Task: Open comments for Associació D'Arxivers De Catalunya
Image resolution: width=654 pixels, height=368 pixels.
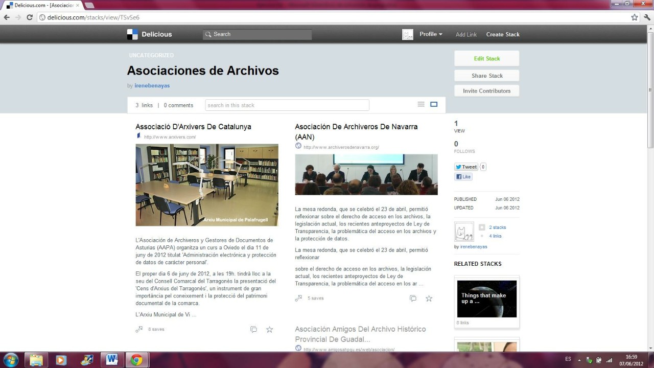Action: point(253,330)
